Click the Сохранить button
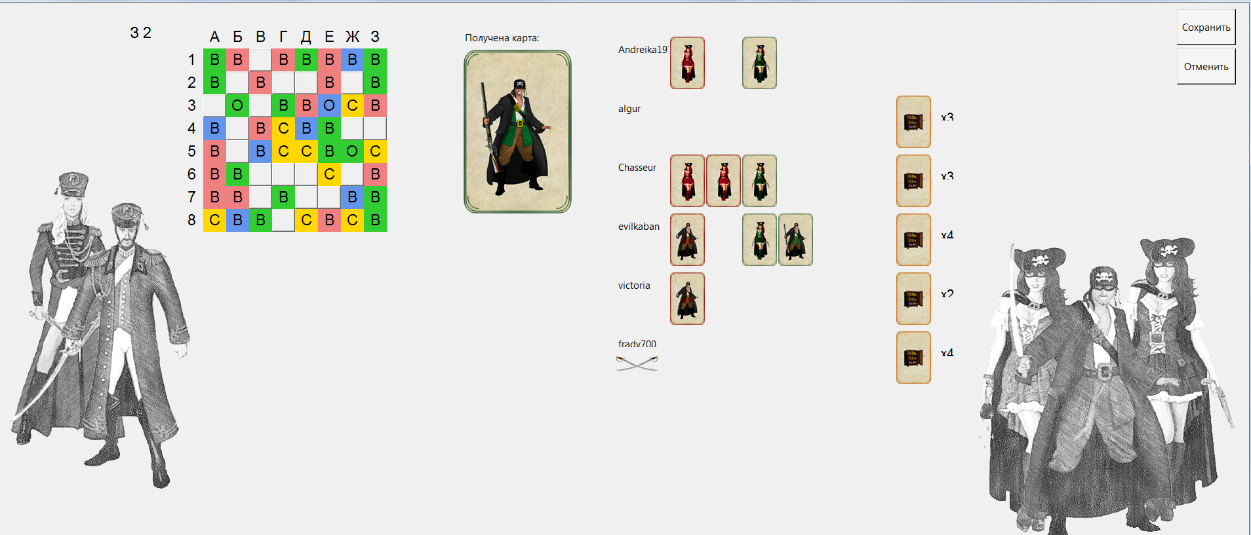Image resolution: width=1251 pixels, height=535 pixels. pos(1206,27)
